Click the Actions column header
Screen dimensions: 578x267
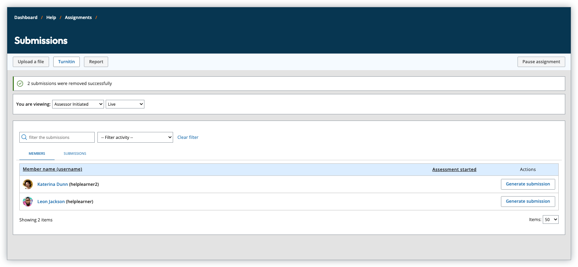[x=528, y=169]
